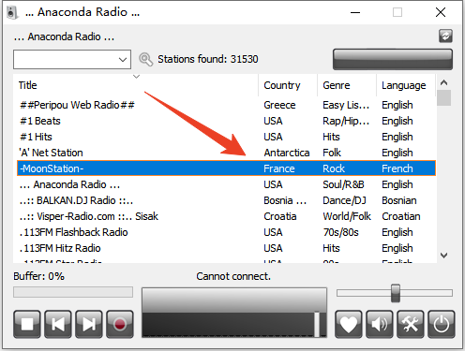The image size is (465, 351).
Task: Select the ... Anaconda Radio ... list row
Action: point(226,184)
